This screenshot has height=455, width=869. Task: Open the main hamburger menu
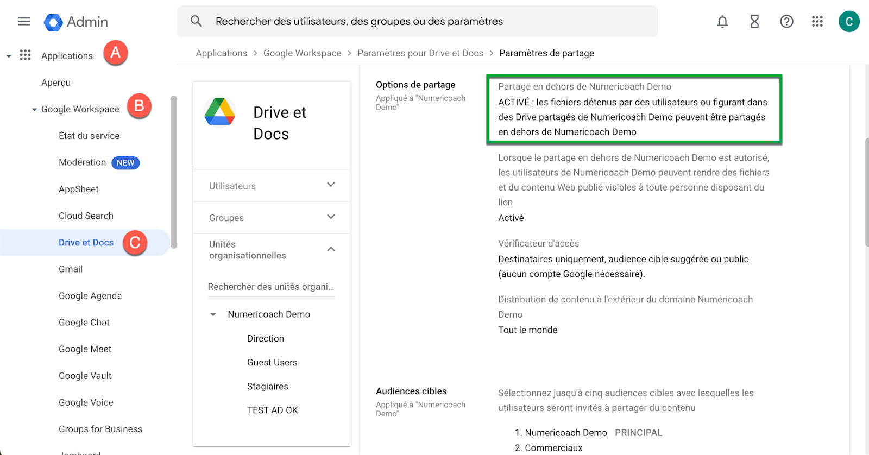24,21
